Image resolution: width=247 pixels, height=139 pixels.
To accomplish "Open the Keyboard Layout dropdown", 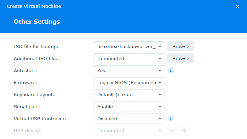I will 129,94.
